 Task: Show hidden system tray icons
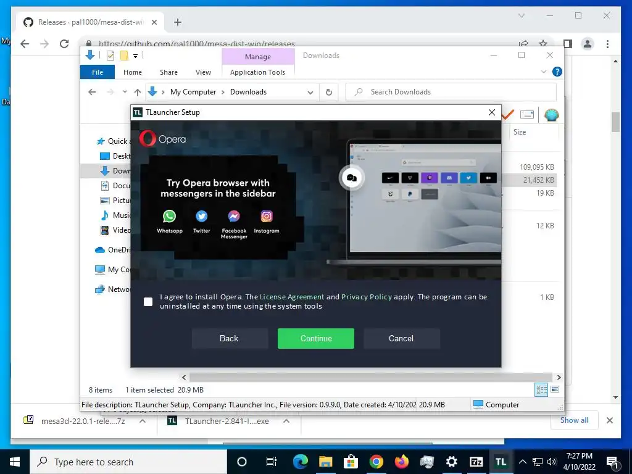[x=522, y=462]
